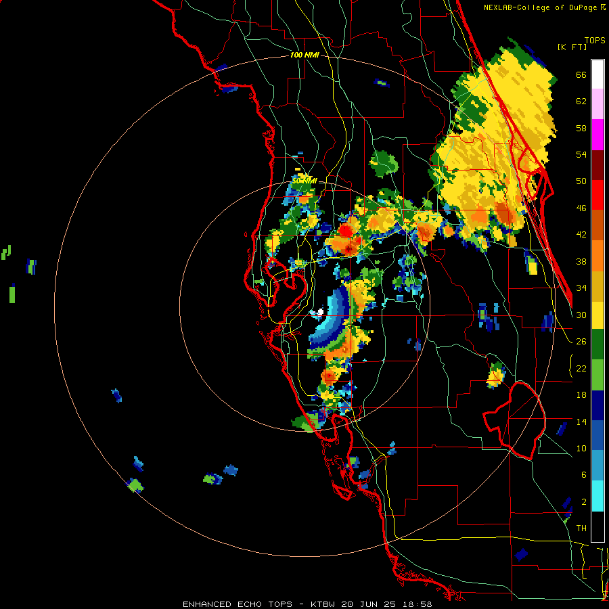Click the navy blue legend swatch
Screen dimensions: 609x609
[597, 405]
